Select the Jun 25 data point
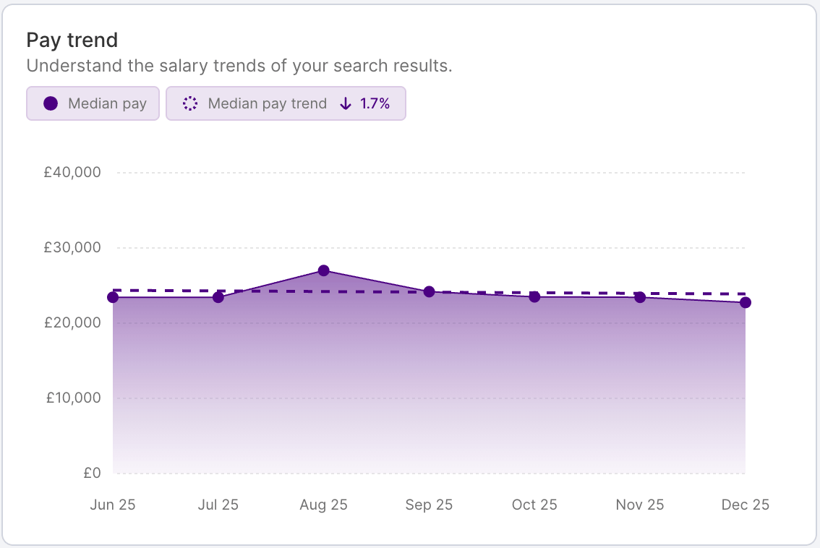The width and height of the screenshot is (820, 548). 113,296
